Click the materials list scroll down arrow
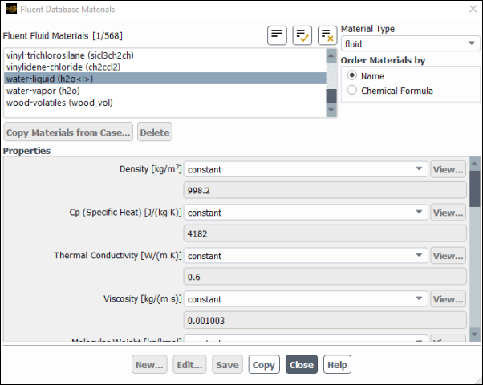The width and height of the screenshot is (483, 385). (x=331, y=110)
